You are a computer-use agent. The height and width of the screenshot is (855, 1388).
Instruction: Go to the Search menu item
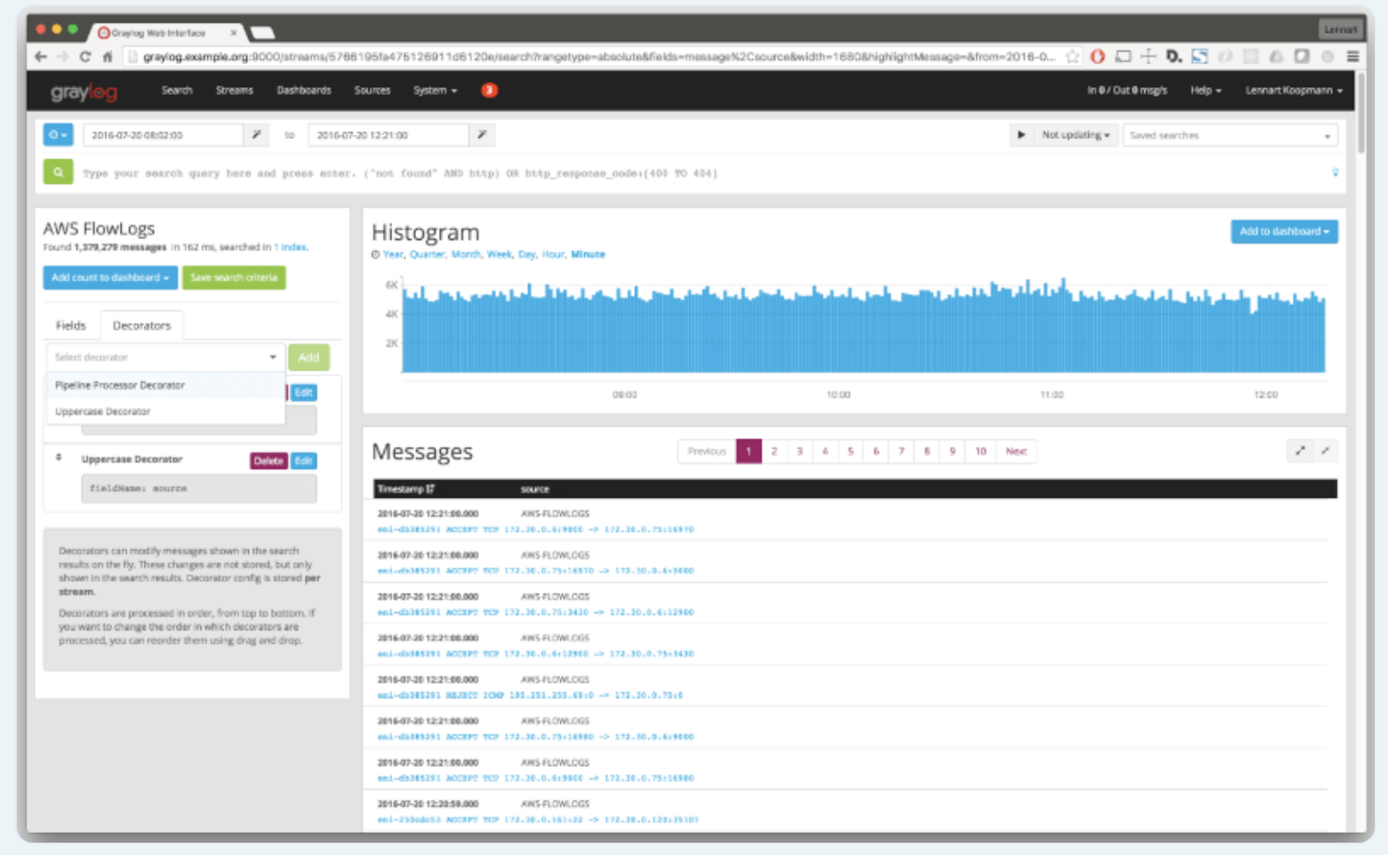point(177,91)
